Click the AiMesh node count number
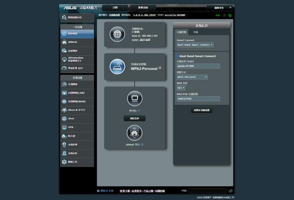Viewport: 294px width, 200px height. coord(142,145)
